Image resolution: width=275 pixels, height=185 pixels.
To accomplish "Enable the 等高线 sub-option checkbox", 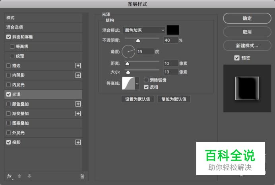I will click(12, 46).
